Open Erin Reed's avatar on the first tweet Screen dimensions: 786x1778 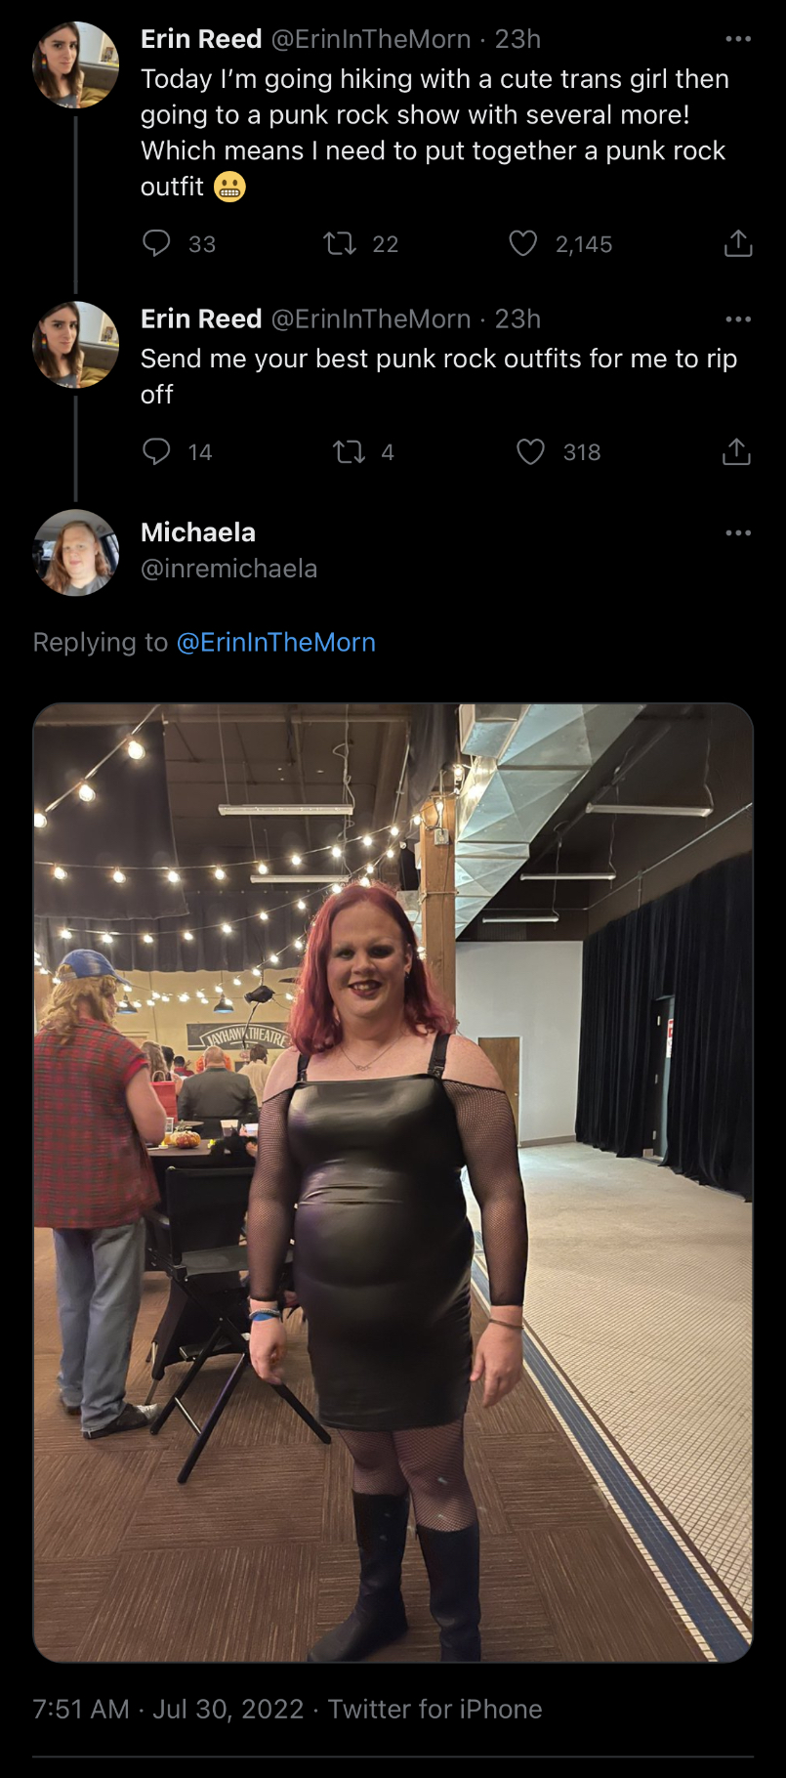click(x=76, y=64)
